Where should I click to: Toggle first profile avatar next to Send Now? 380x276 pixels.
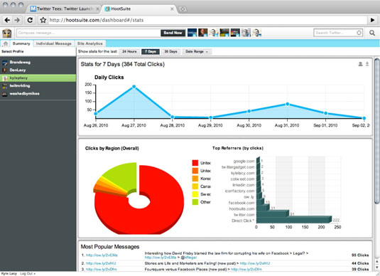192,33
